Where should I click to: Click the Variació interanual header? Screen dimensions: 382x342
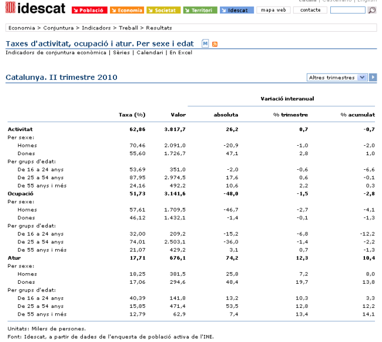287,99
